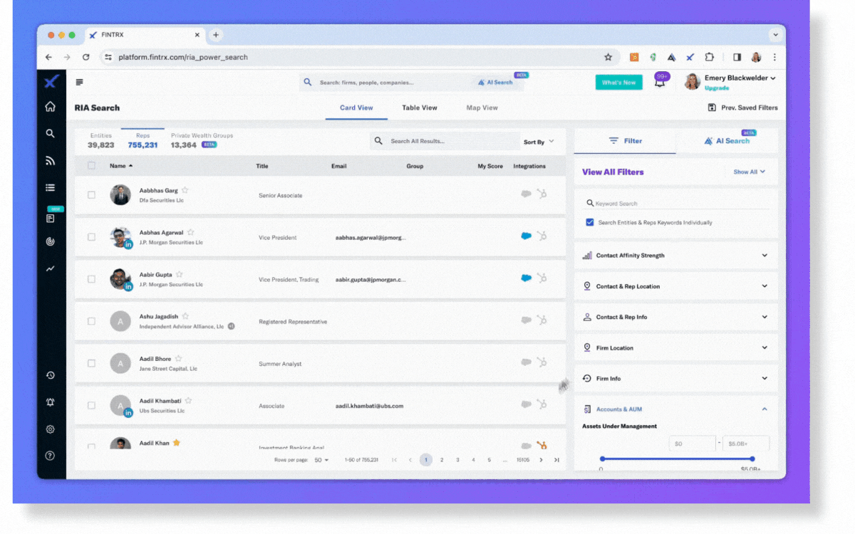Tick the checkbox for Ashu Jagadish

point(91,321)
